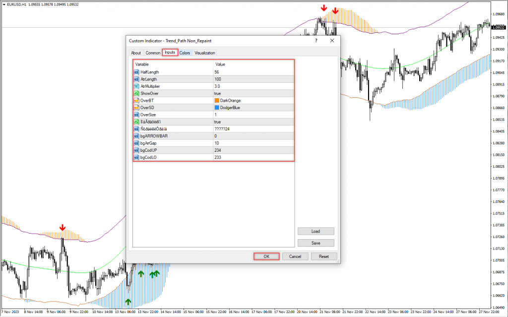Select the AtrMultiplier variable name
This screenshot has width=508, height=317.
click(x=150, y=86)
